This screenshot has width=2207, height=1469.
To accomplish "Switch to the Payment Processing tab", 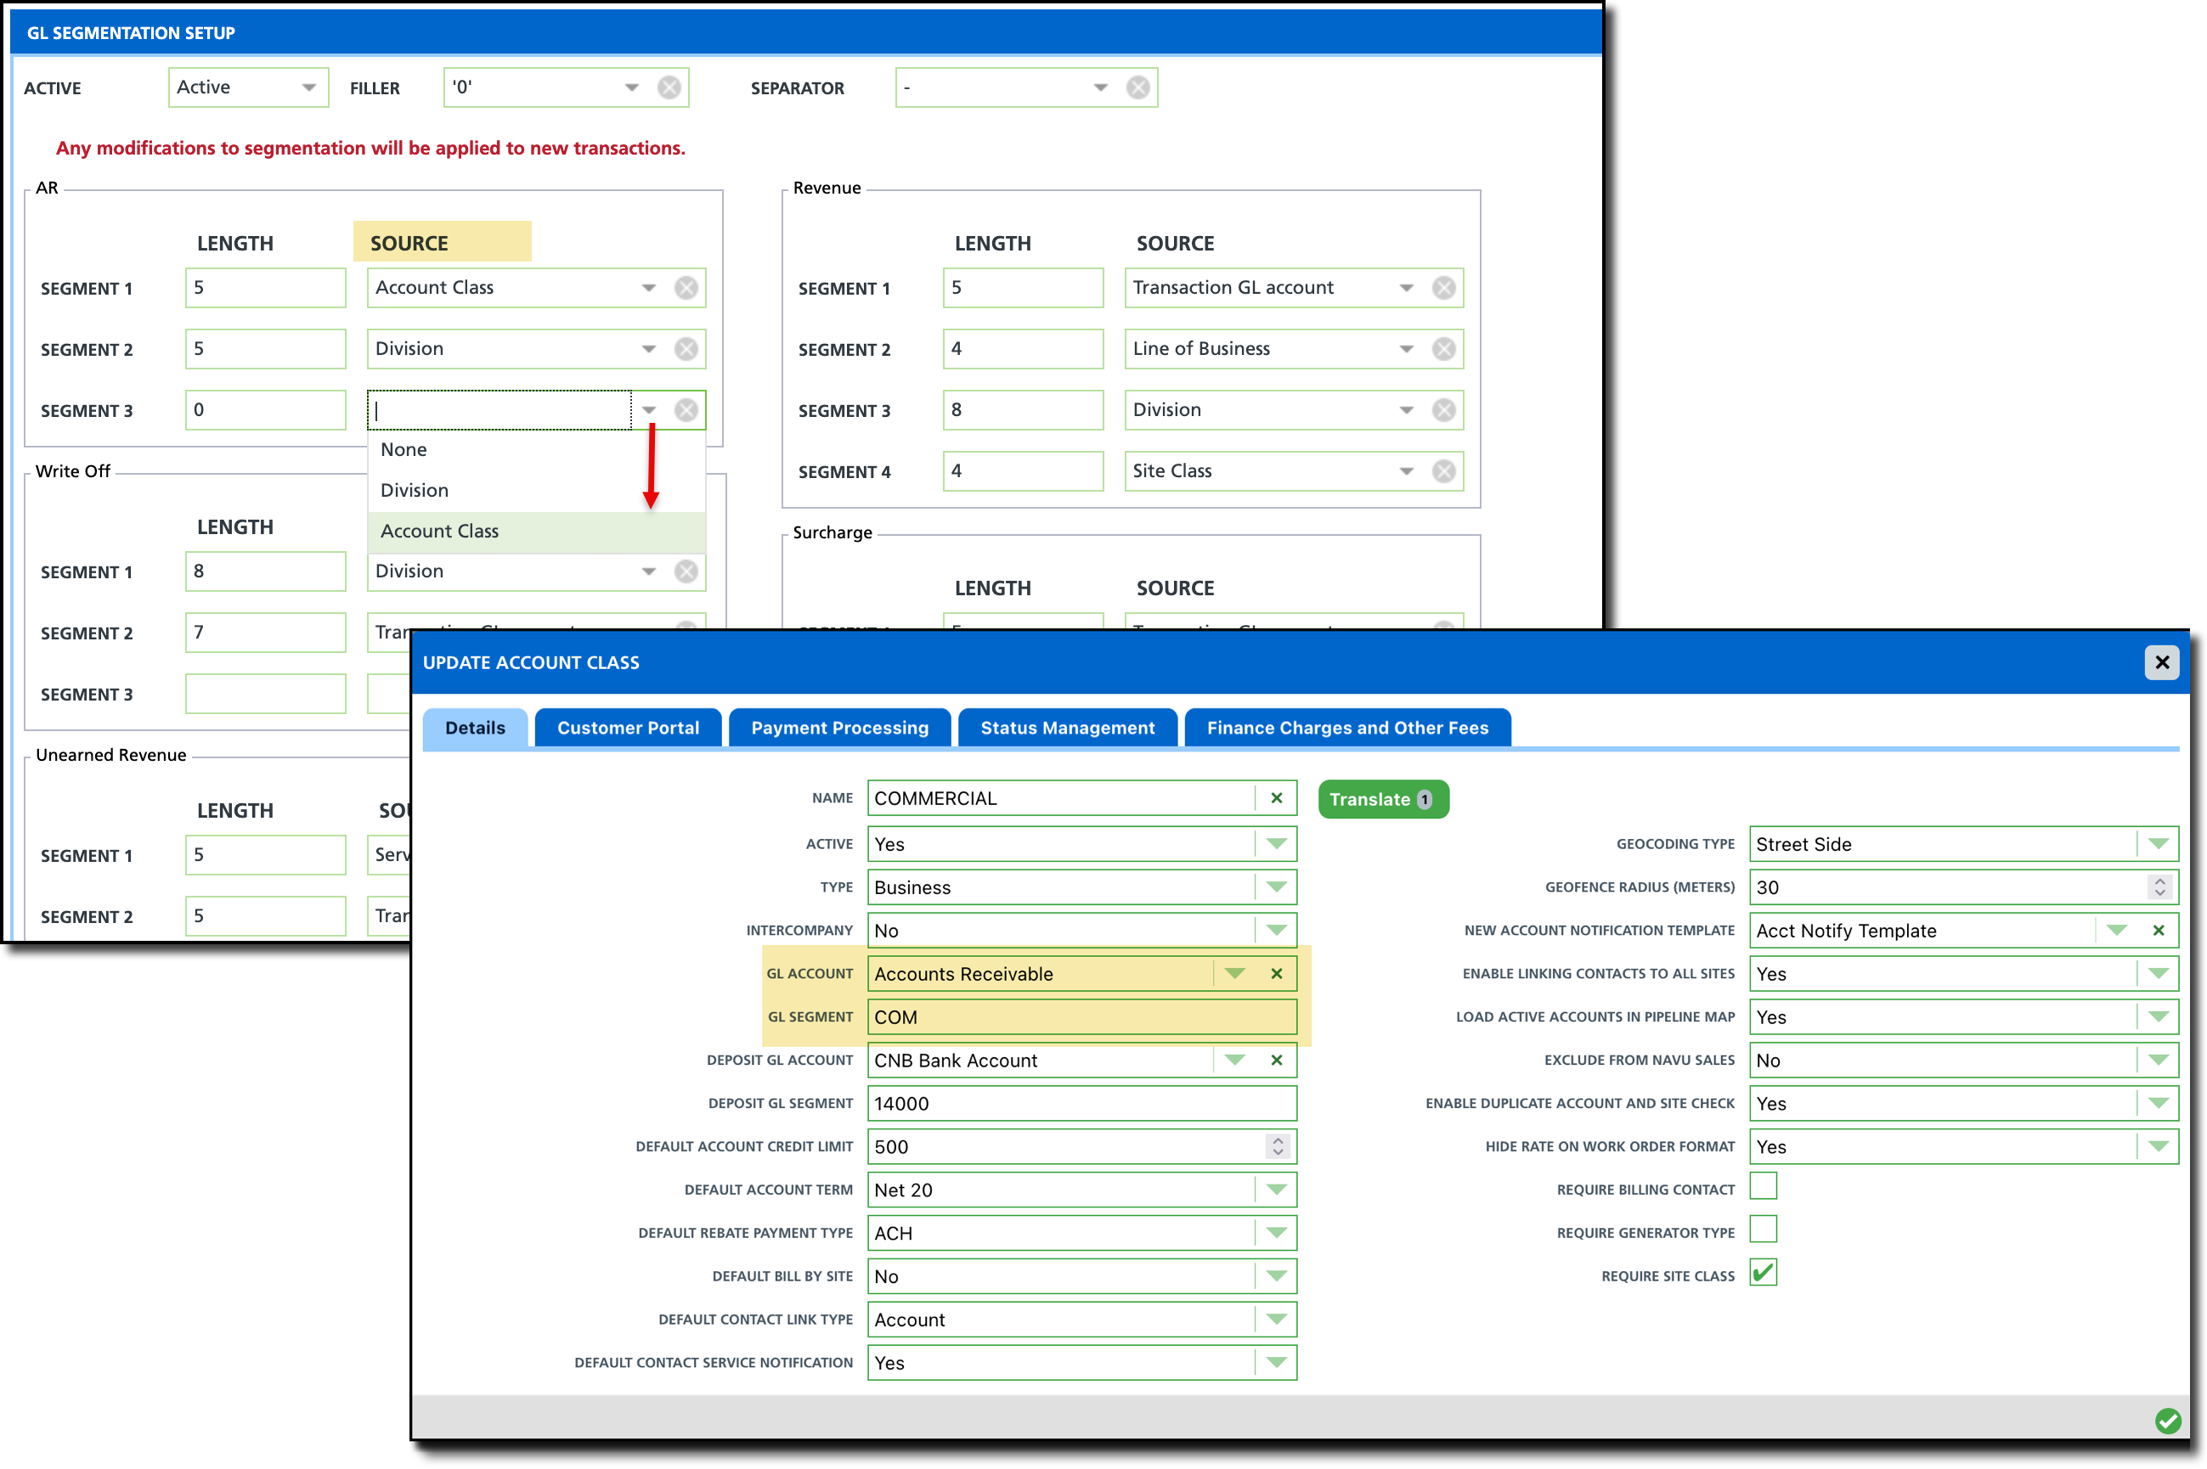I will tap(838, 728).
